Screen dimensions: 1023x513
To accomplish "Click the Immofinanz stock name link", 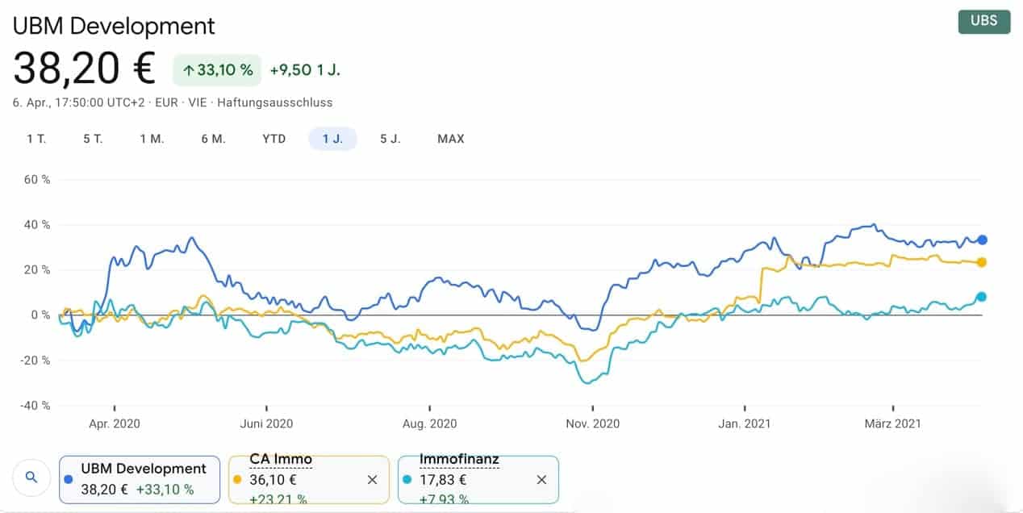I will pyautogui.click(x=459, y=460).
